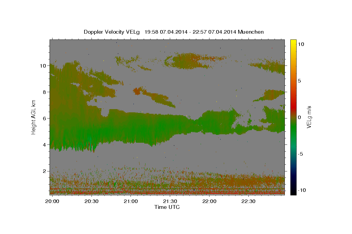The height and width of the screenshot is (234, 352).
Task: Click the colorbar tick label 5
Action: coord(299,81)
